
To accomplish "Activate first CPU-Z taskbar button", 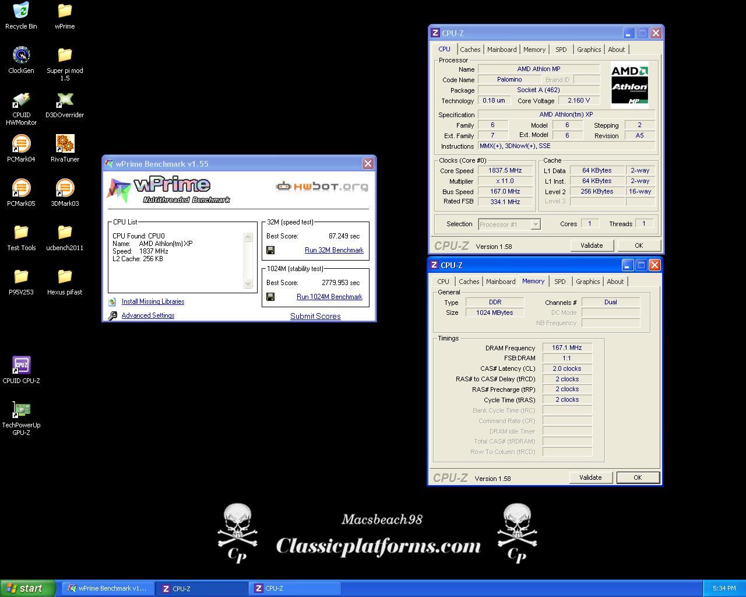I will [x=202, y=588].
